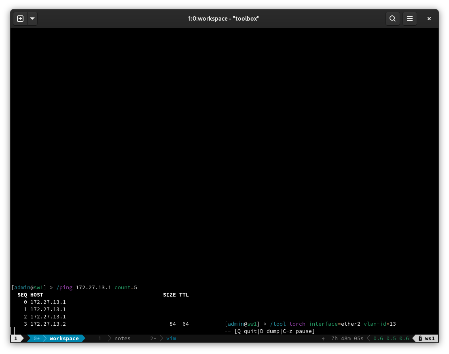Select the workspace window label in tmux bar
Image resolution: width=449 pixels, height=354 pixels.
64,338
